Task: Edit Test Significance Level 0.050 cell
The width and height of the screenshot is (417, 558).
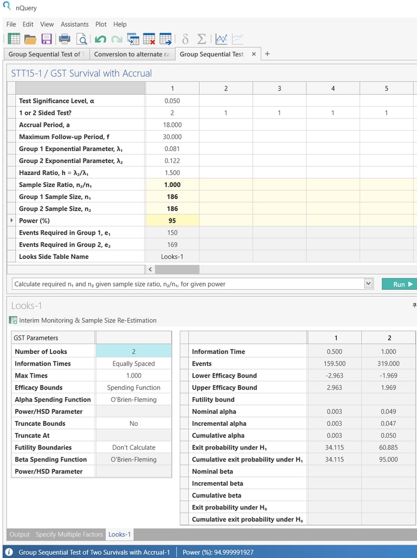Action: pos(172,101)
